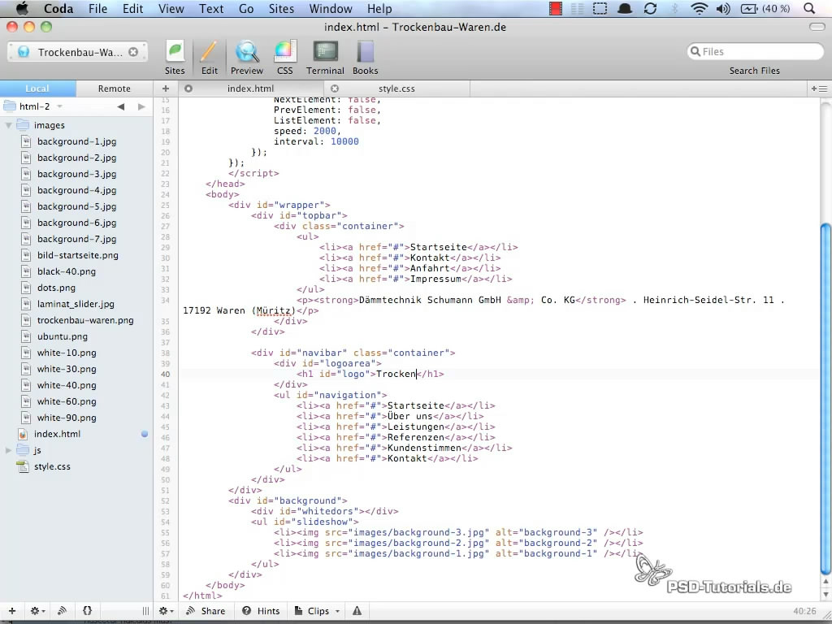Screen dimensions: 832x624
Task: Select the index.html document tab
Action: point(250,89)
